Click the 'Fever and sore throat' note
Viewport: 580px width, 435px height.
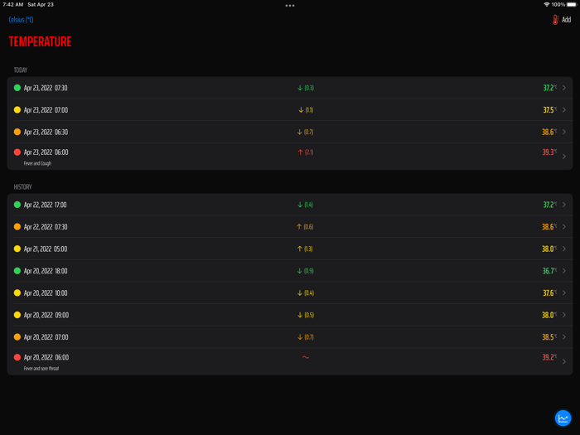[41, 369]
